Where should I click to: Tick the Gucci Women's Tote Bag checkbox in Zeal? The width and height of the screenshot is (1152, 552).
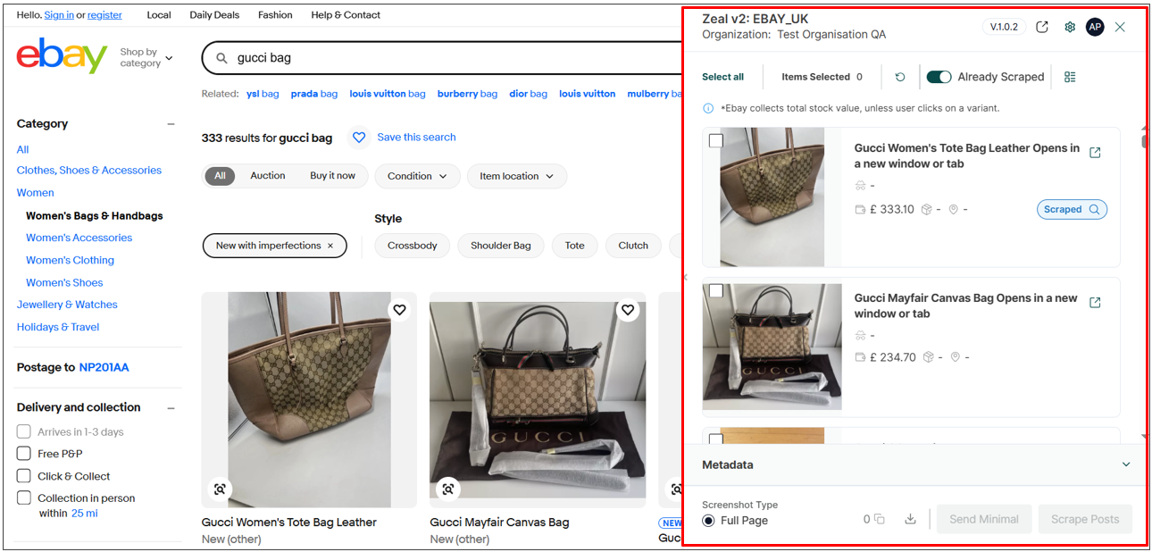716,141
